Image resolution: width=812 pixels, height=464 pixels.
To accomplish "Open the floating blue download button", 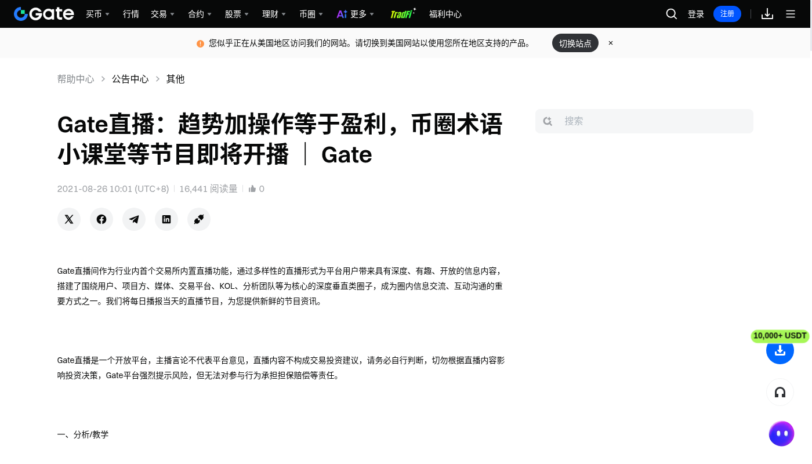I will click(780, 350).
